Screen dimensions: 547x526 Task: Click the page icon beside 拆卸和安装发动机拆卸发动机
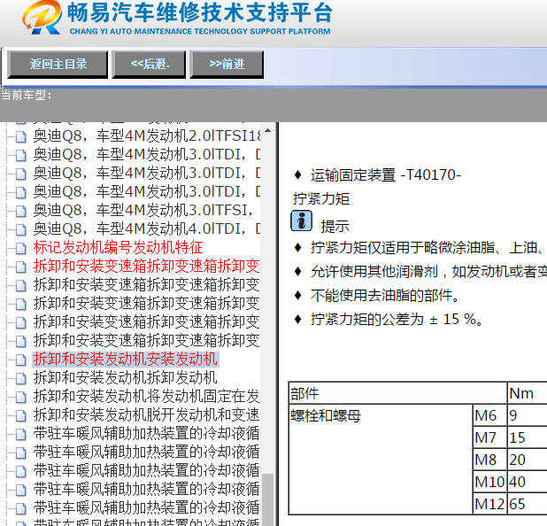21,378
